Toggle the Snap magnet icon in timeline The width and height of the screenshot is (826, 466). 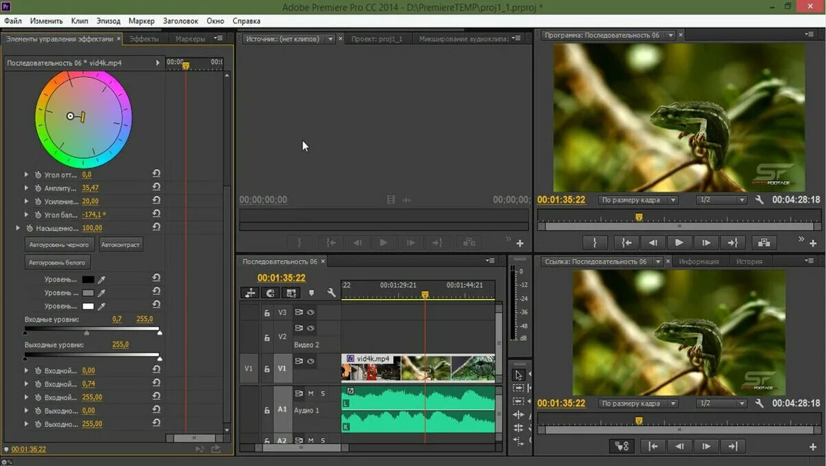pos(270,293)
